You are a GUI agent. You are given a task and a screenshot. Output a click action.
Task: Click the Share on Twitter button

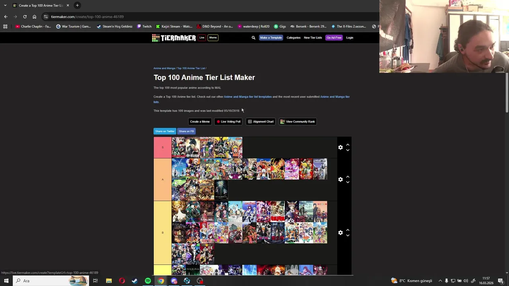(x=165, y=131)
